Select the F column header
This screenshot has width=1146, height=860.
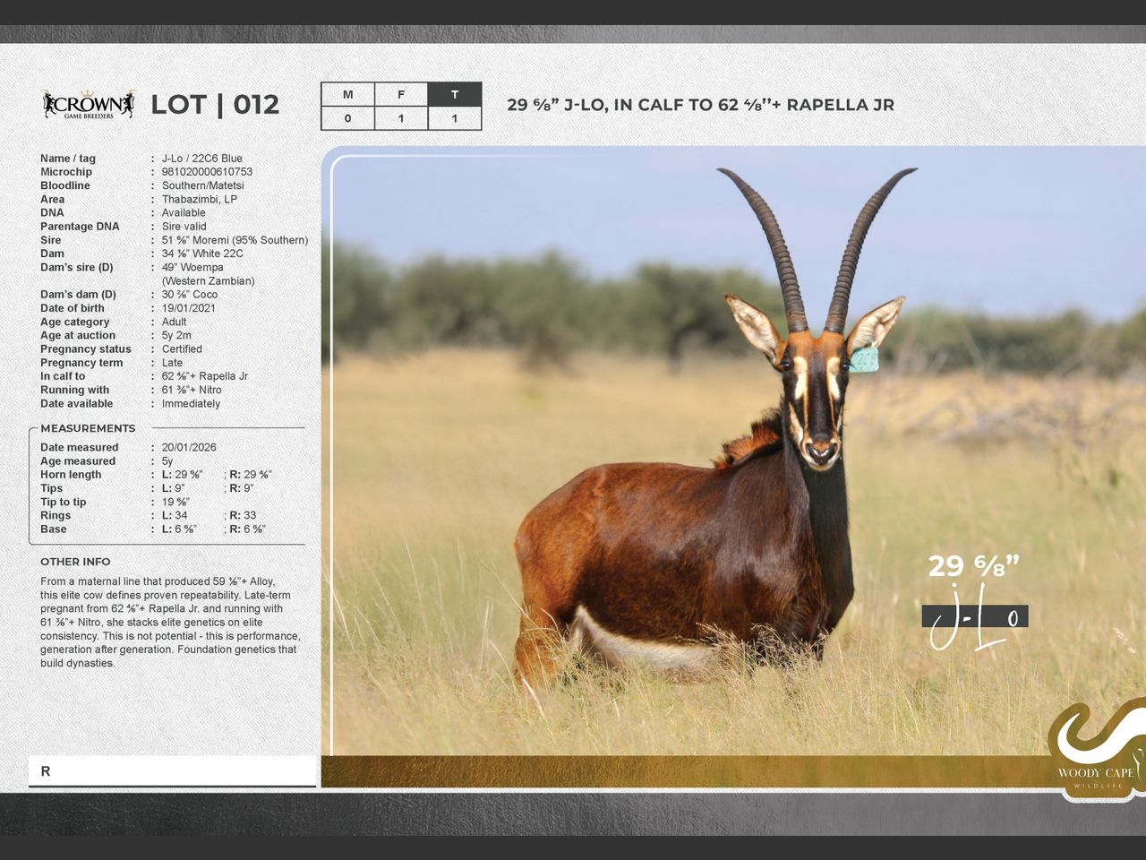pyautogui.click(x=401, y=95)
